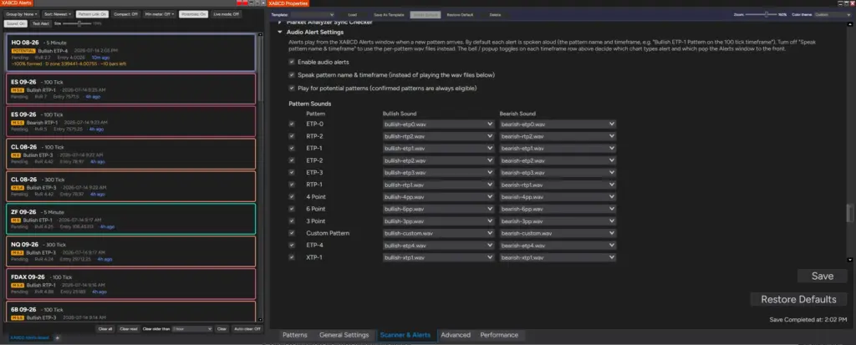Toggle Enable audio alerts checkbox
This screenshot has height=345, width=856.
click(x=292, y=62)
